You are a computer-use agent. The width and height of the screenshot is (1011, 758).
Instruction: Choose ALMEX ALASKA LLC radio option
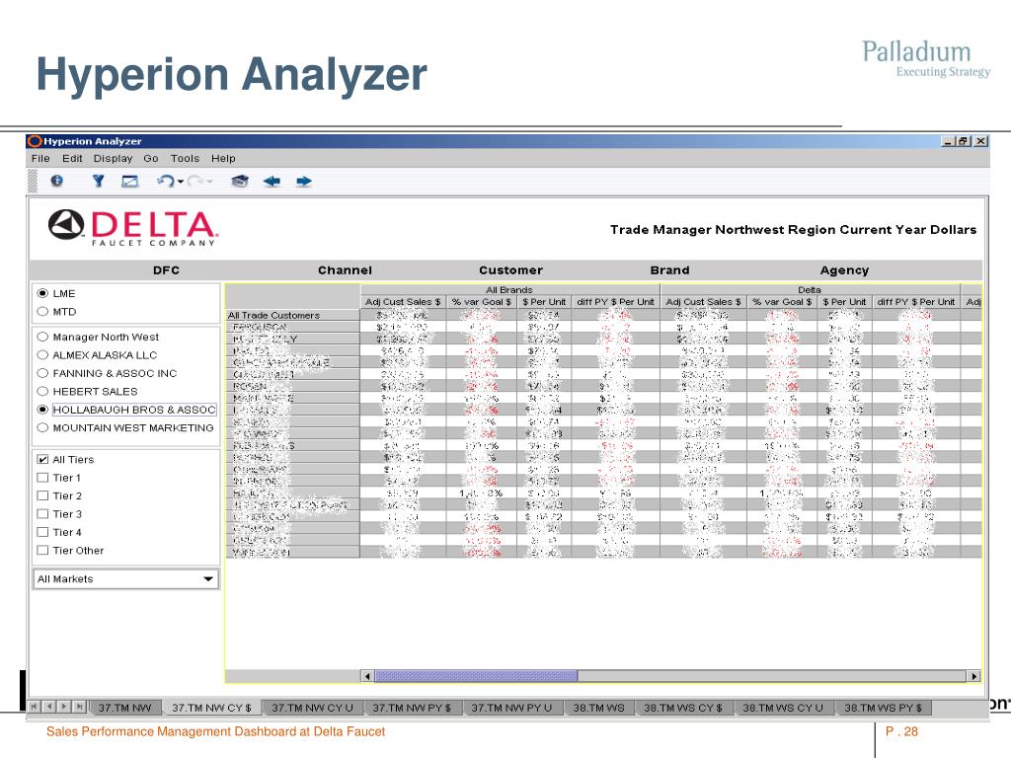(42, 354)
